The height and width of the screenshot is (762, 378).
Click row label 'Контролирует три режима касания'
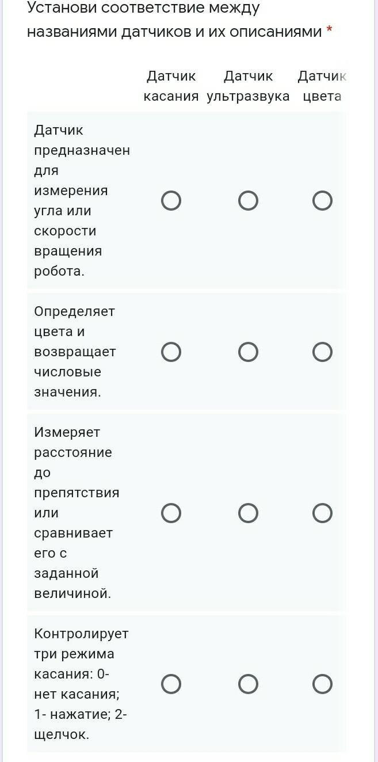[81, 684]
